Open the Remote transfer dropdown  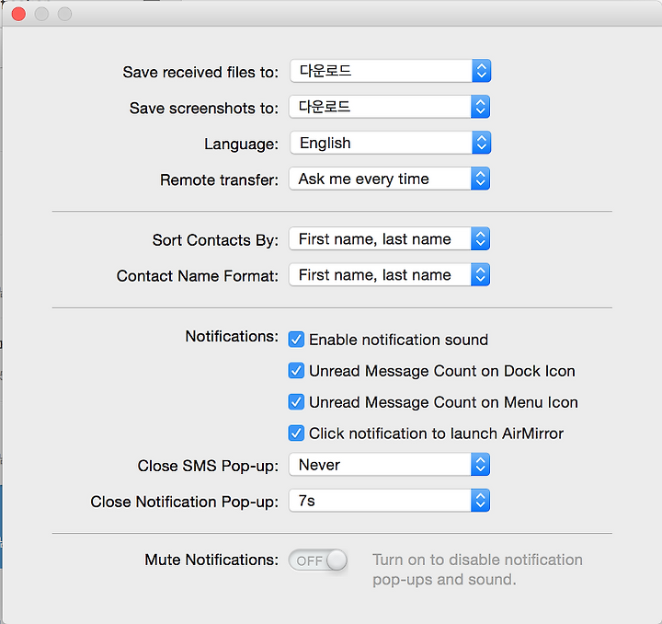(x=389, y=179)
